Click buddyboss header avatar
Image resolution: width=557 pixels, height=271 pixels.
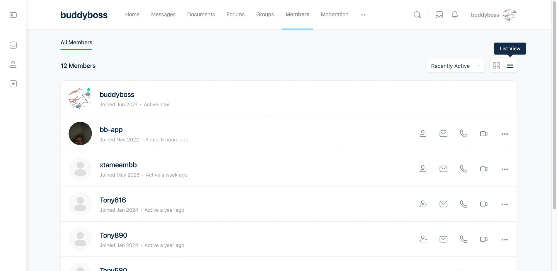coord(510,15)
